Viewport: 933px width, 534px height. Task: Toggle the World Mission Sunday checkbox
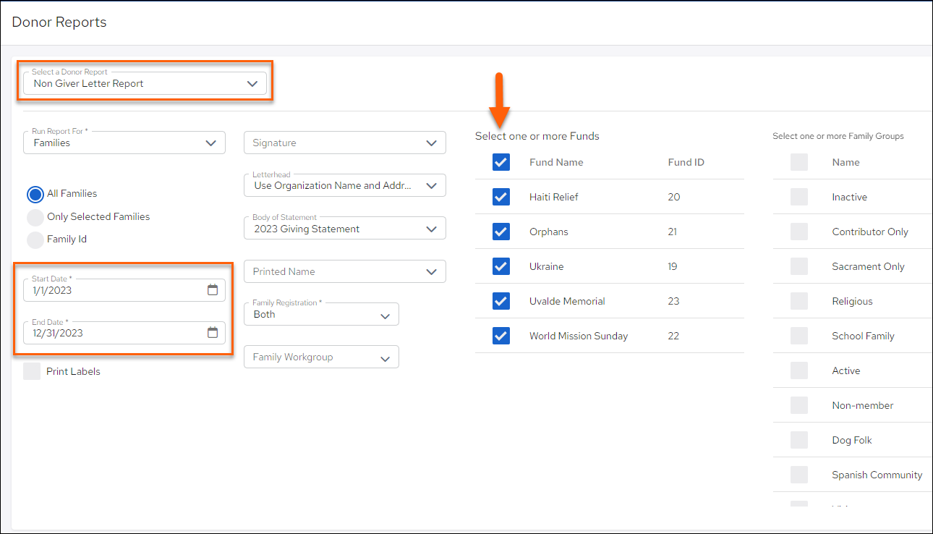pyautogui.click(x=501, y=336)
